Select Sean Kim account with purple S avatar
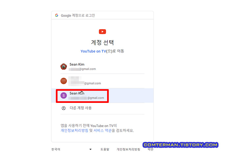Viewport: 230px width, 153px height. 103,96
